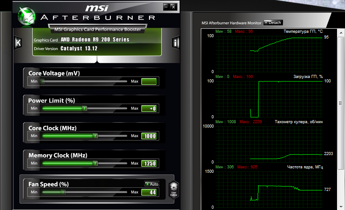The image size is (345, 210).
Task: Click the 'Макс : 926' core clock value
Action: point(247,167)
